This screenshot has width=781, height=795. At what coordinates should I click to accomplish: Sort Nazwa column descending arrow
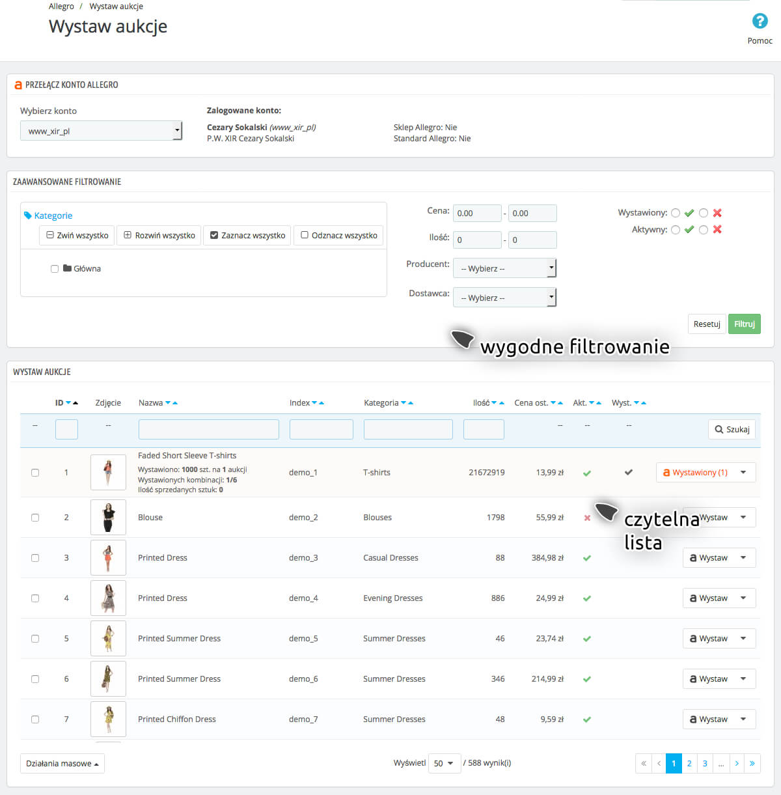pos(168,403)
